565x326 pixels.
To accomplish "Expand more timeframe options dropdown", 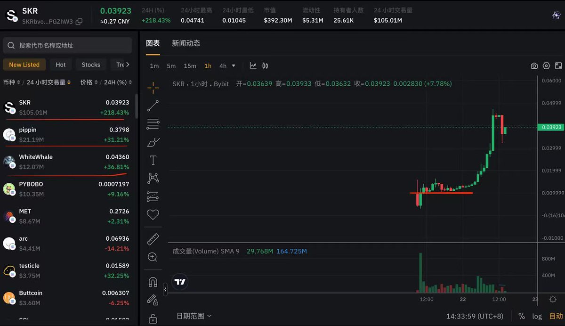I will pos(234,66).
